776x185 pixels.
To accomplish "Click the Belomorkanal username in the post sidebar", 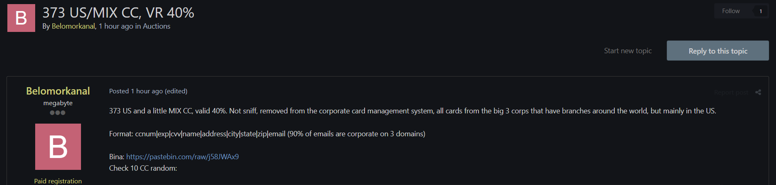I will tap(58, 91).
